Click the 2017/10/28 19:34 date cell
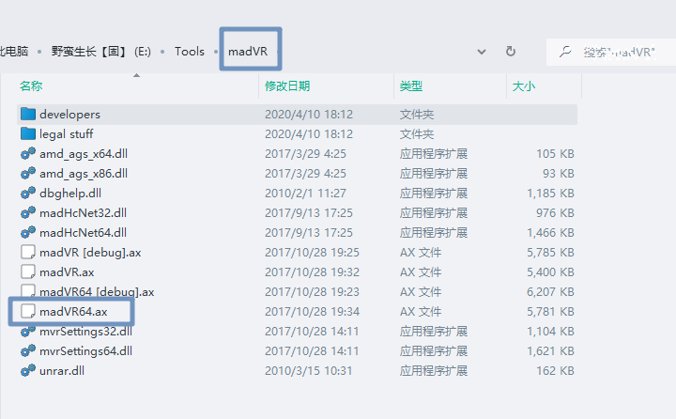Viewport: 676px width, 419px height. coord(312,312)
